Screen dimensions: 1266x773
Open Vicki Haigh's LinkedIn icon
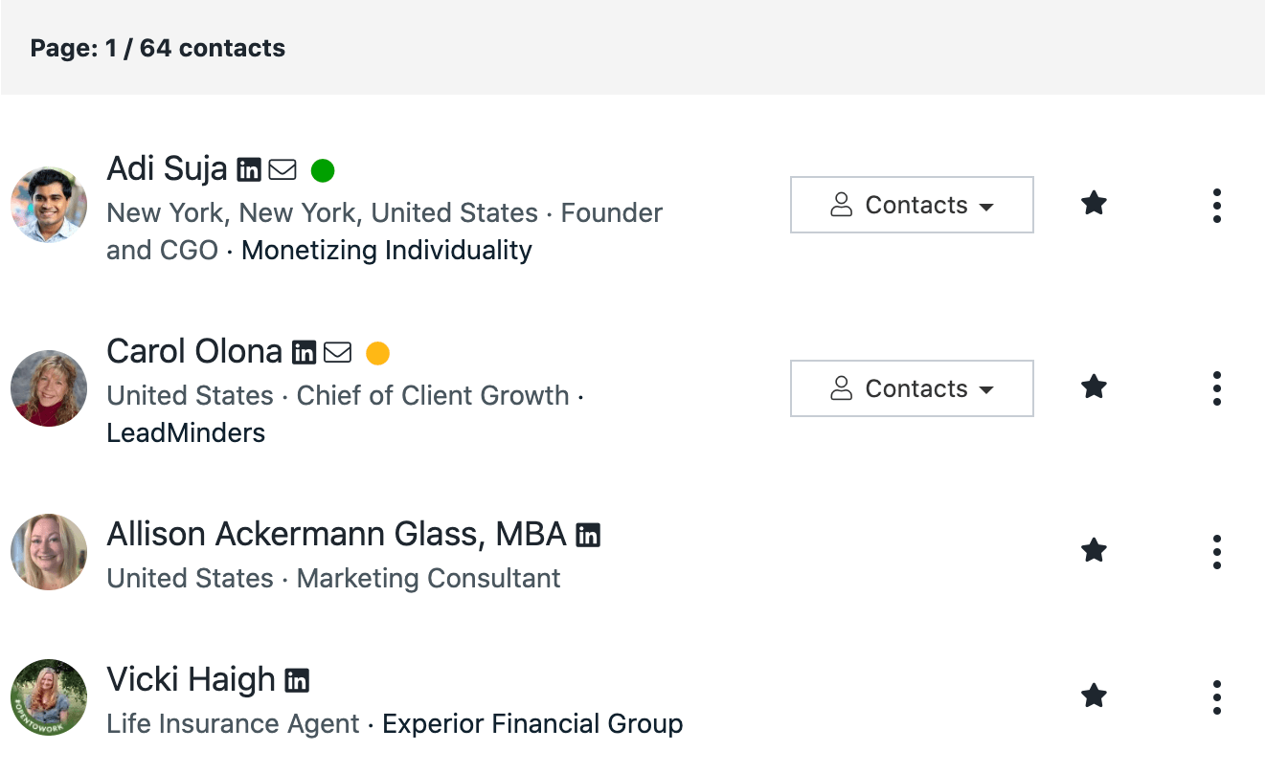297,681
